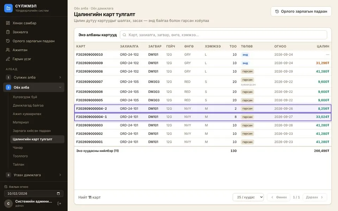Collapse the Оёх алба section chevron

60,88
